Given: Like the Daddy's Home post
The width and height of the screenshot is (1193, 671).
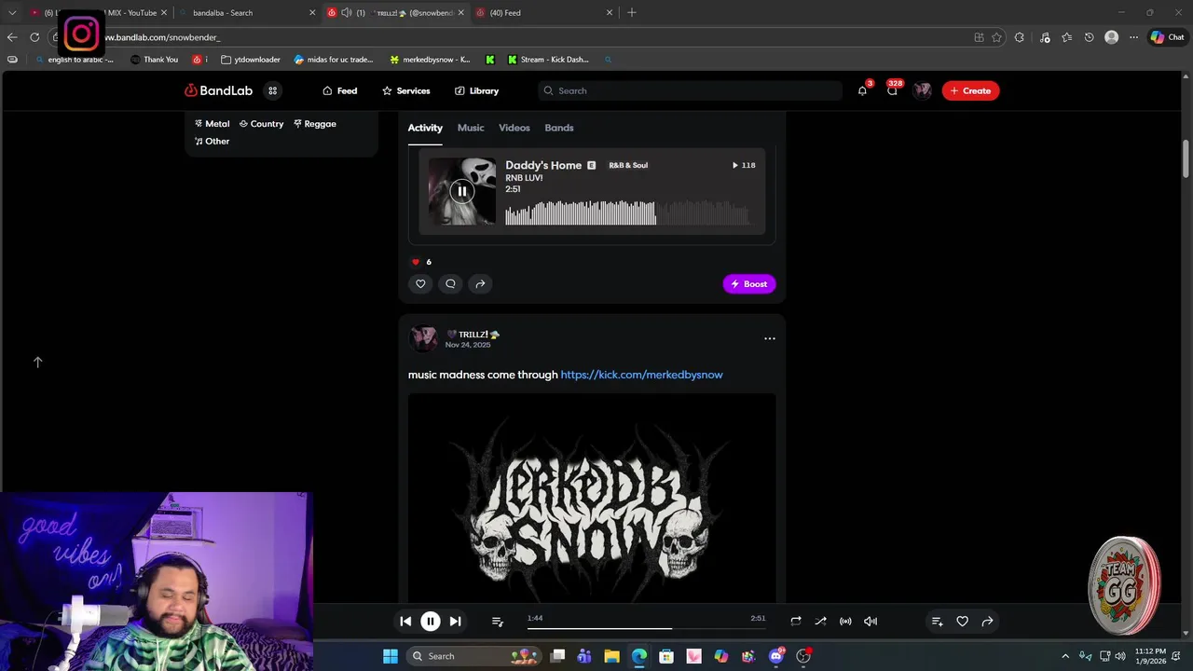Looking at the screenshot, I should coord(420,283).
